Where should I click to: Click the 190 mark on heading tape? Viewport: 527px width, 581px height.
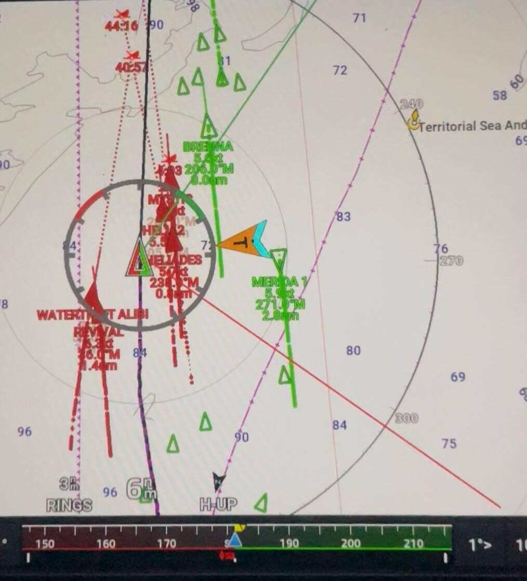[x=289, y=544]
